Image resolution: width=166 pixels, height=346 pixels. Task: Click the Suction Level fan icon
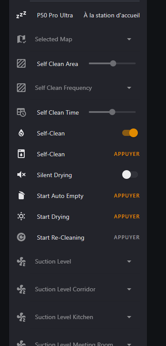point(21,262)
